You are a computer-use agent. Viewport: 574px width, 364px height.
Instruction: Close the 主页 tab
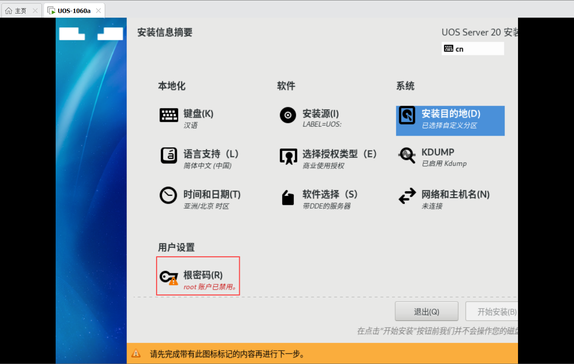[x=35, y=11]
